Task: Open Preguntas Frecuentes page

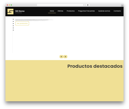Action: pos(86,11)
